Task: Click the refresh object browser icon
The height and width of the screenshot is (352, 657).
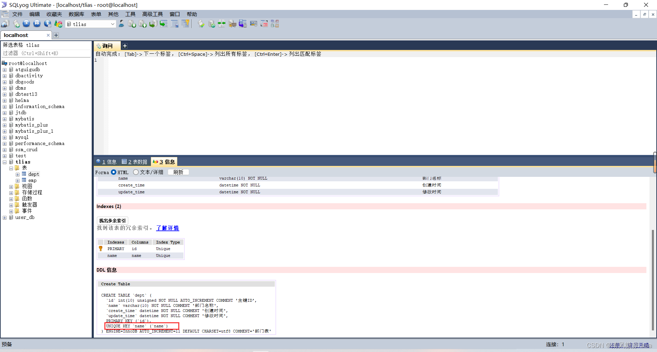Action: tap(58, 24)
